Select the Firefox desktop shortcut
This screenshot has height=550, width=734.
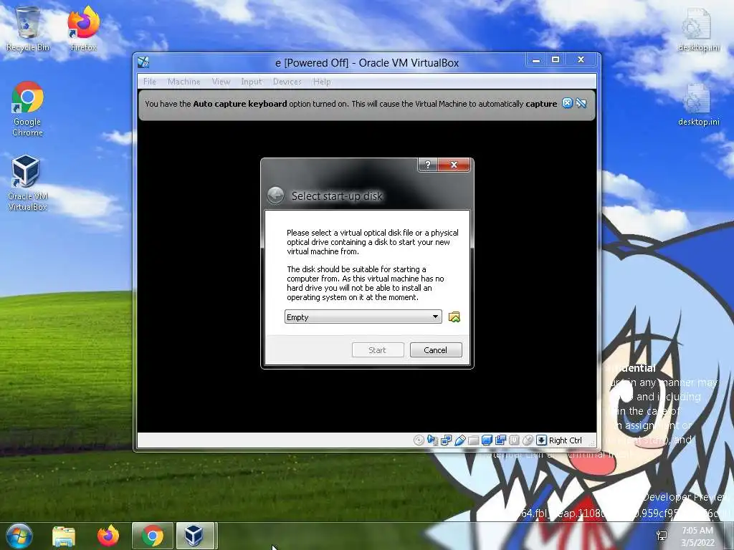point(83,29)
